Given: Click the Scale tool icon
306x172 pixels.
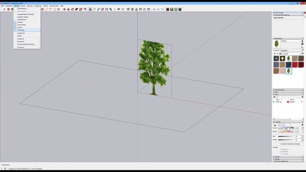Looking at the screenshot, I should point(81,9).
